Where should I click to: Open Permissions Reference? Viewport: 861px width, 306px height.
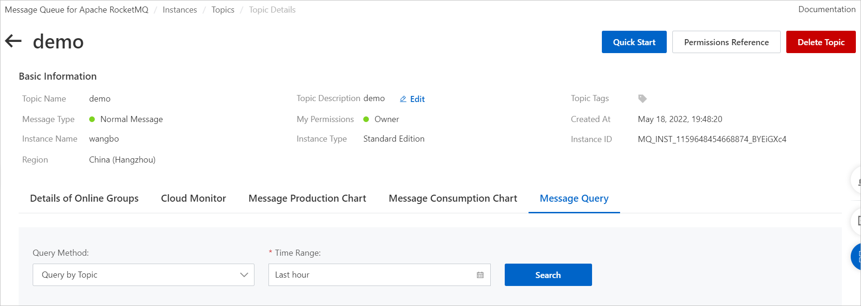(726, 42)
